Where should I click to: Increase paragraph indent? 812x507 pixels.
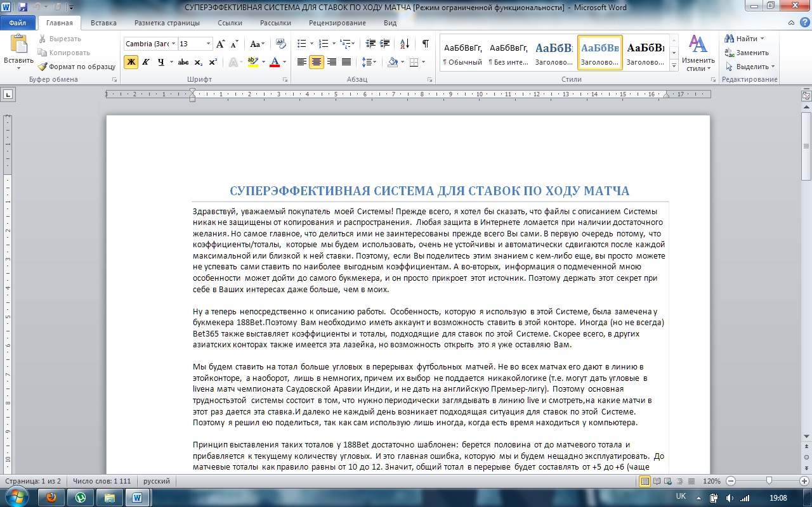pyautogui.click(x=384, y=44)
